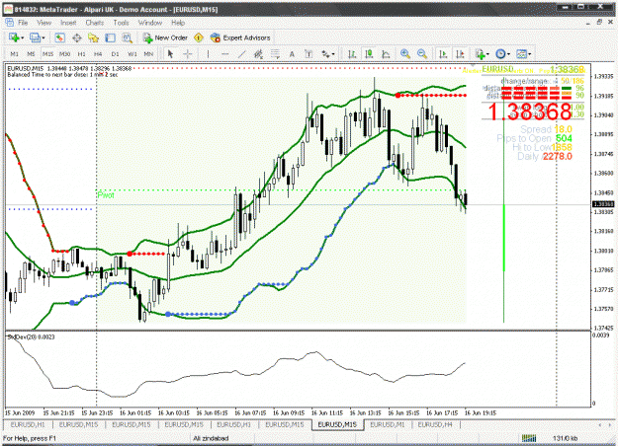This screenshot has height=446, width=618.
Task: Open the Insert menu
Action: [68, 23]
